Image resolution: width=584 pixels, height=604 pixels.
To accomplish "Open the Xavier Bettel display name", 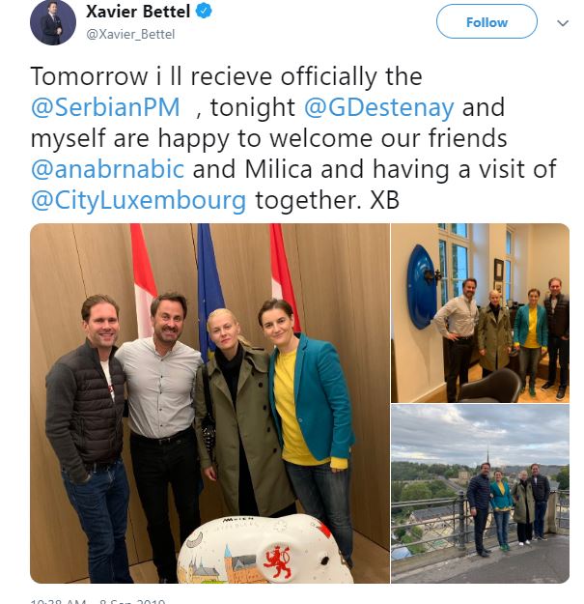I will coord(138,12).
